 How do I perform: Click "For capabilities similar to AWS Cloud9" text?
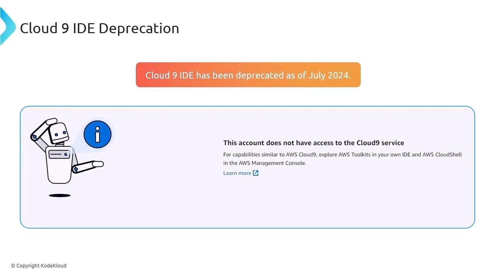pyautogui.click(x=270, y=154)
